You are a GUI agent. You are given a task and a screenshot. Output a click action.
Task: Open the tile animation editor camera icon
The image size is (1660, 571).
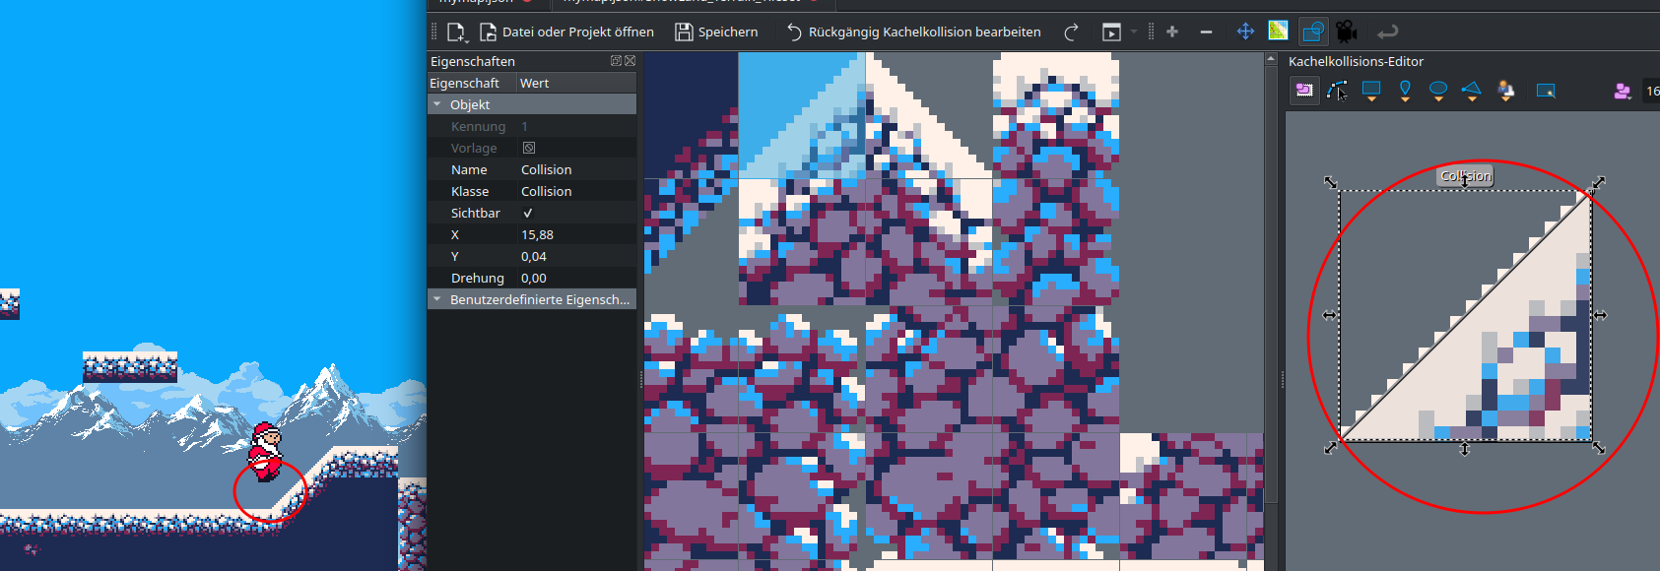point(1346,32)
